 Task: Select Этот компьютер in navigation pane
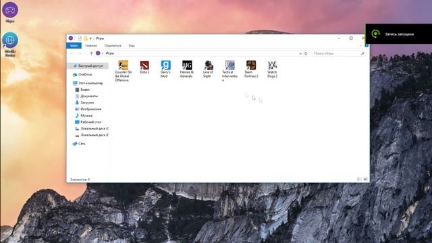tap(88, 83)
